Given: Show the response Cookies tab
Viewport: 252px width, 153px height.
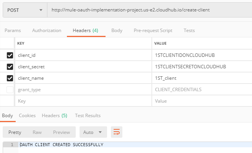Looking at the screenshot, I should 27,115.
